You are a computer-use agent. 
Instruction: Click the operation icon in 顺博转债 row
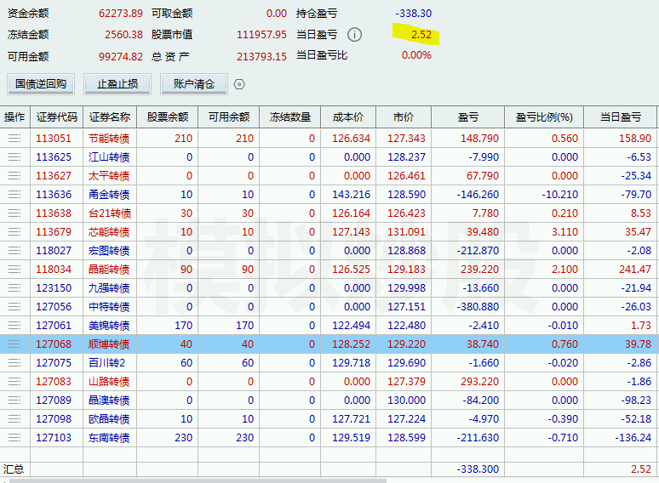click(14, 344)
